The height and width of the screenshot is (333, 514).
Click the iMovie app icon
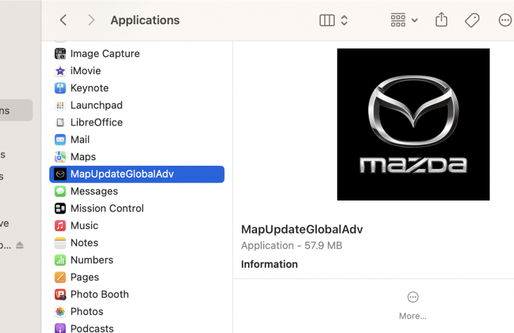[x=60, y=71]
